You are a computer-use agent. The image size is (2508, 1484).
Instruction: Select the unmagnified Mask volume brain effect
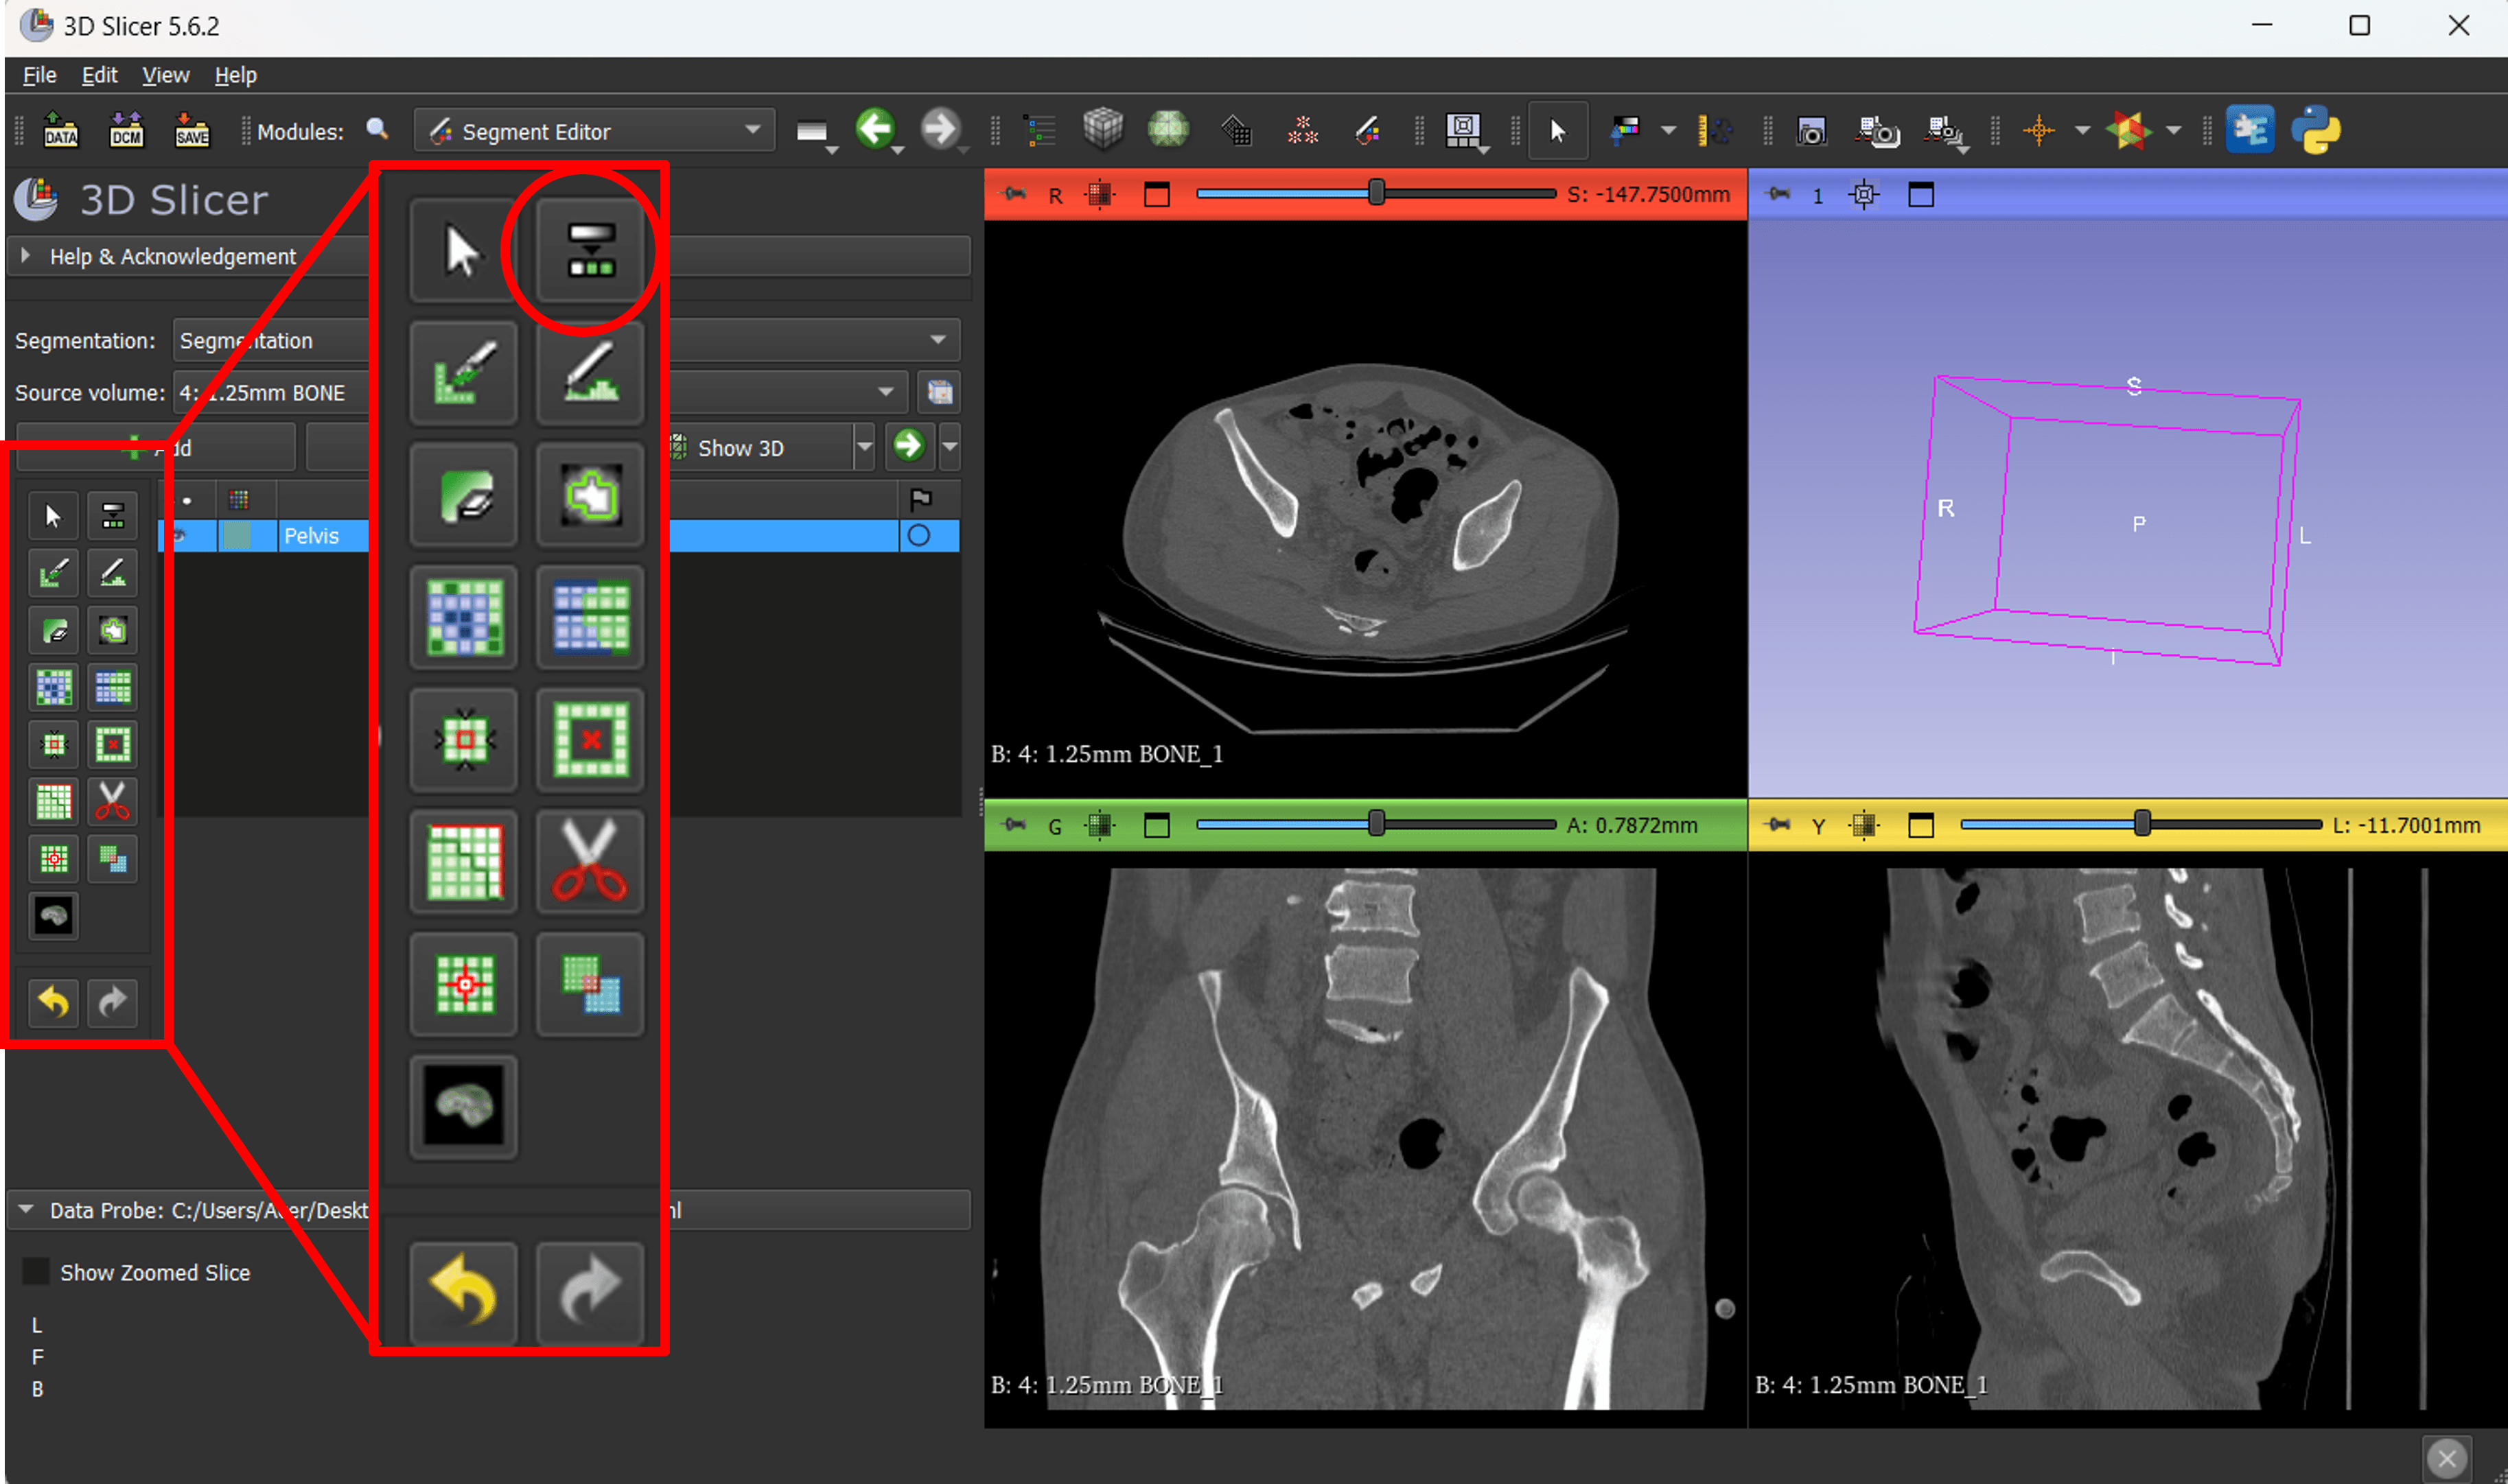[53, 915]
